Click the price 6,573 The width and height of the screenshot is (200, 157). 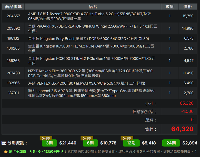coord(189,38)
